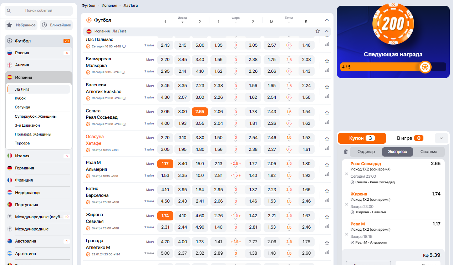This screenshot has height=265, width=453.
Task: Open statistics icon for Вильярреал – Мальорка
Action: coord(327,70)
